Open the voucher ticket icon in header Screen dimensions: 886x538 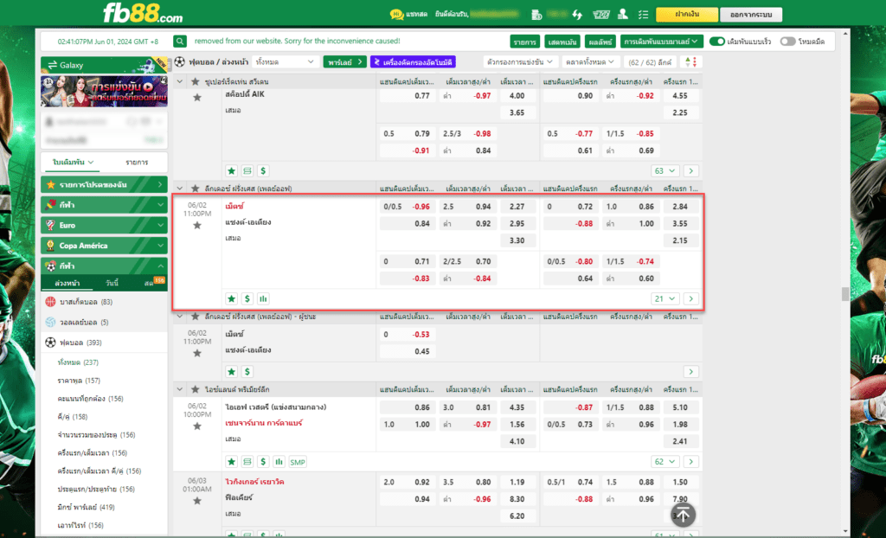click(600, 15)
